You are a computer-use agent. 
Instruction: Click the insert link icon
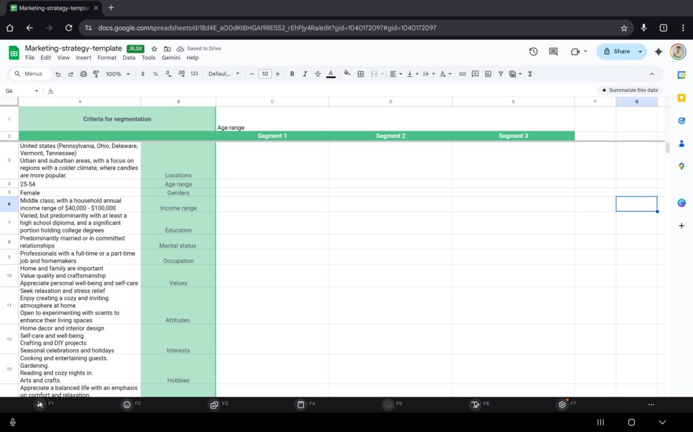point(462,74)
